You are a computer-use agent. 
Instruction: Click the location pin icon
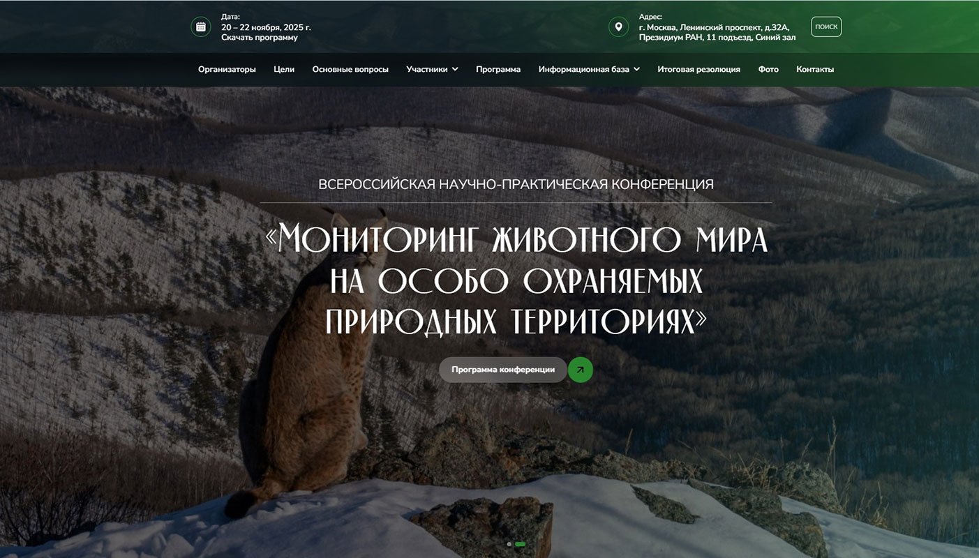click(618, 27)
